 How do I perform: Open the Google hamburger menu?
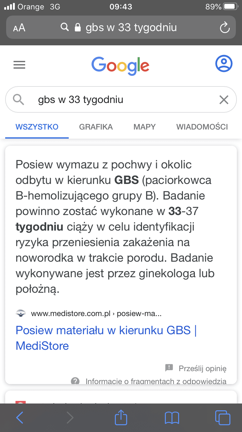point(19,65)
